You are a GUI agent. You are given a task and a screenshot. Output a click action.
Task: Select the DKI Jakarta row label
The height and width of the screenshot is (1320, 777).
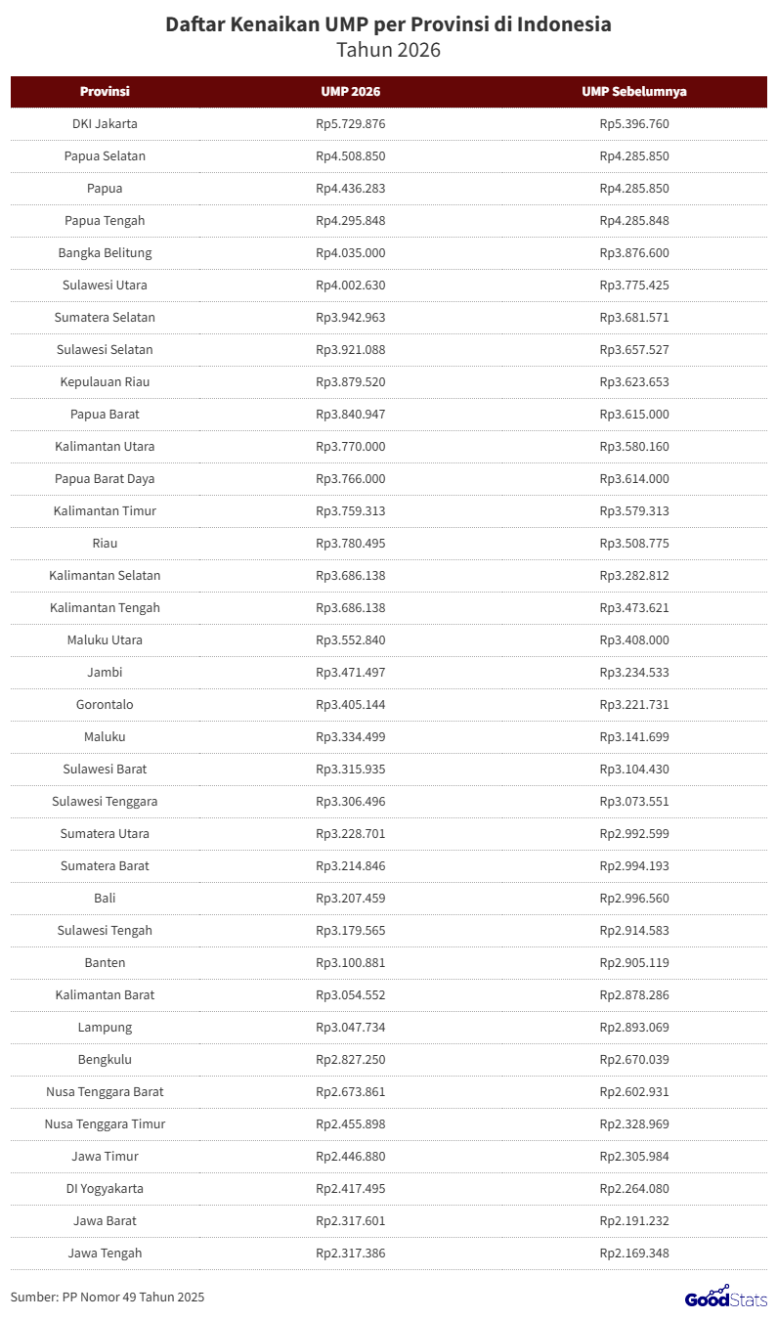[x=105, y=124]
